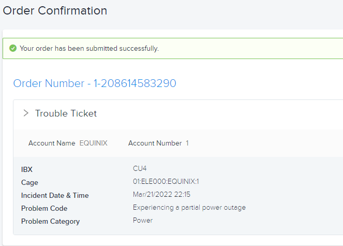Select the EQUINIX account name value
Screen dimensions: 343x246
tap(94, 143)
